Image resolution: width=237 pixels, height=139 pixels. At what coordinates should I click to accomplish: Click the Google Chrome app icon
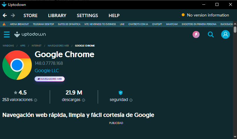tap(17, 65)
